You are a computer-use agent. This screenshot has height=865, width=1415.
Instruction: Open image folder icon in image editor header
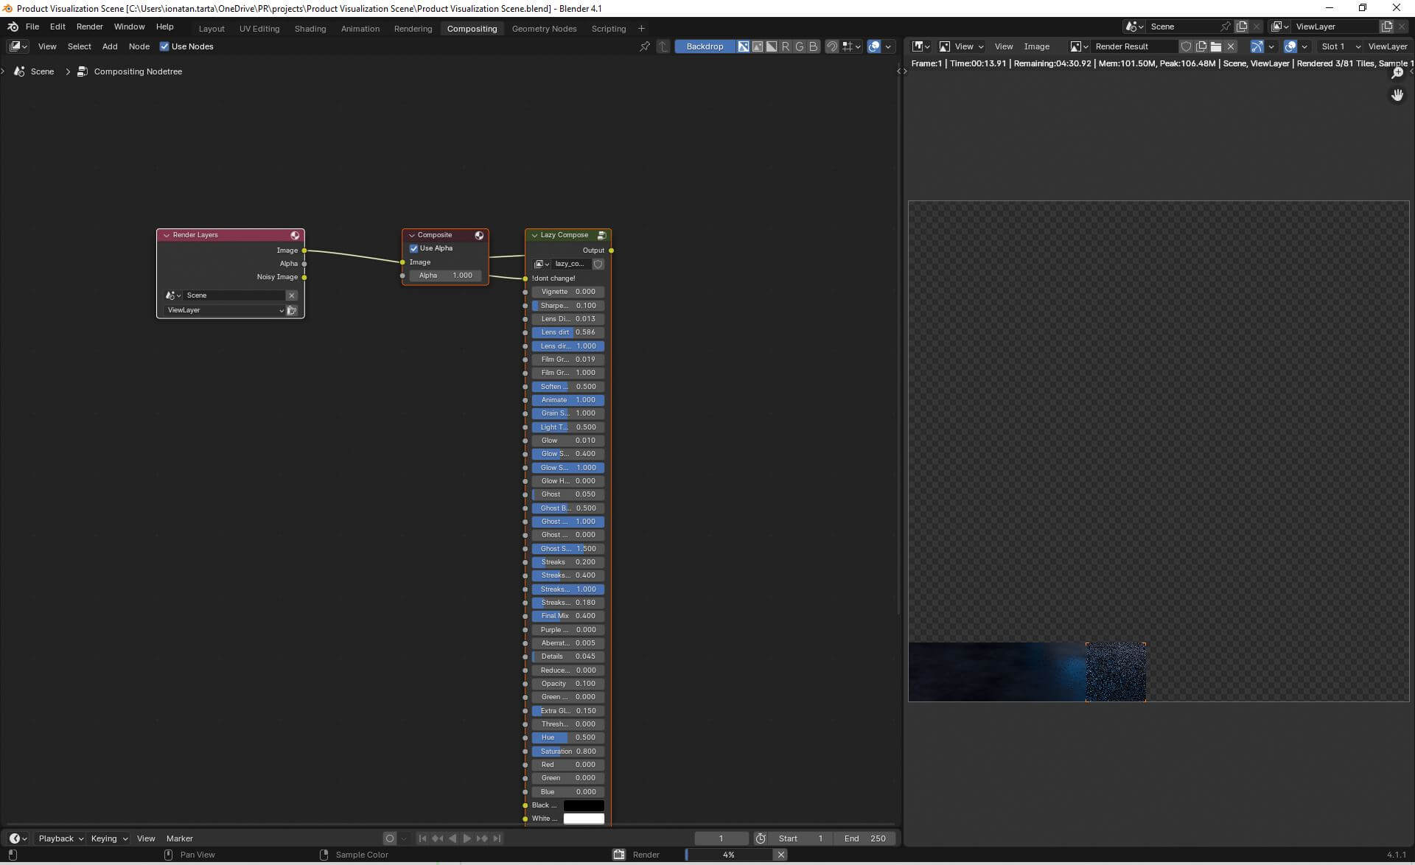1216,46
